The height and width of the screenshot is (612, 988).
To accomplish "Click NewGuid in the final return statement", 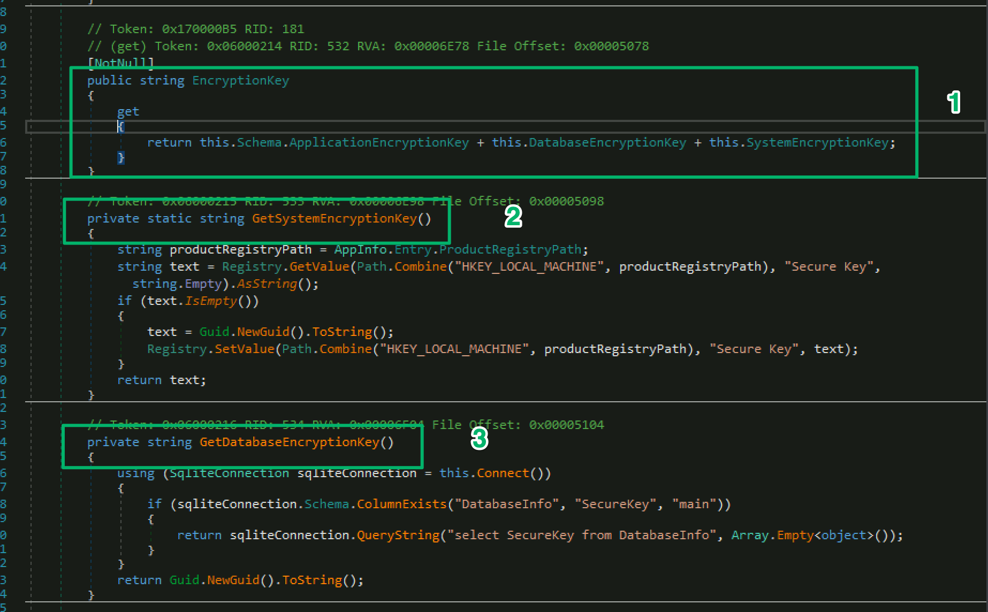I will coord(233,580).
